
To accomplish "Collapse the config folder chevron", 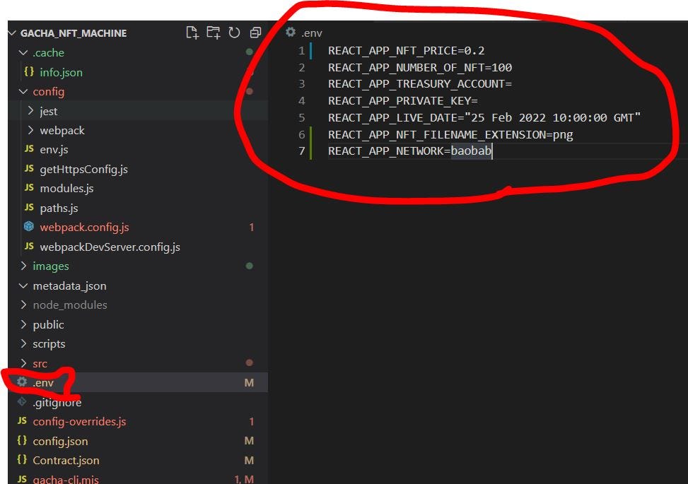I will click(23, 92).
